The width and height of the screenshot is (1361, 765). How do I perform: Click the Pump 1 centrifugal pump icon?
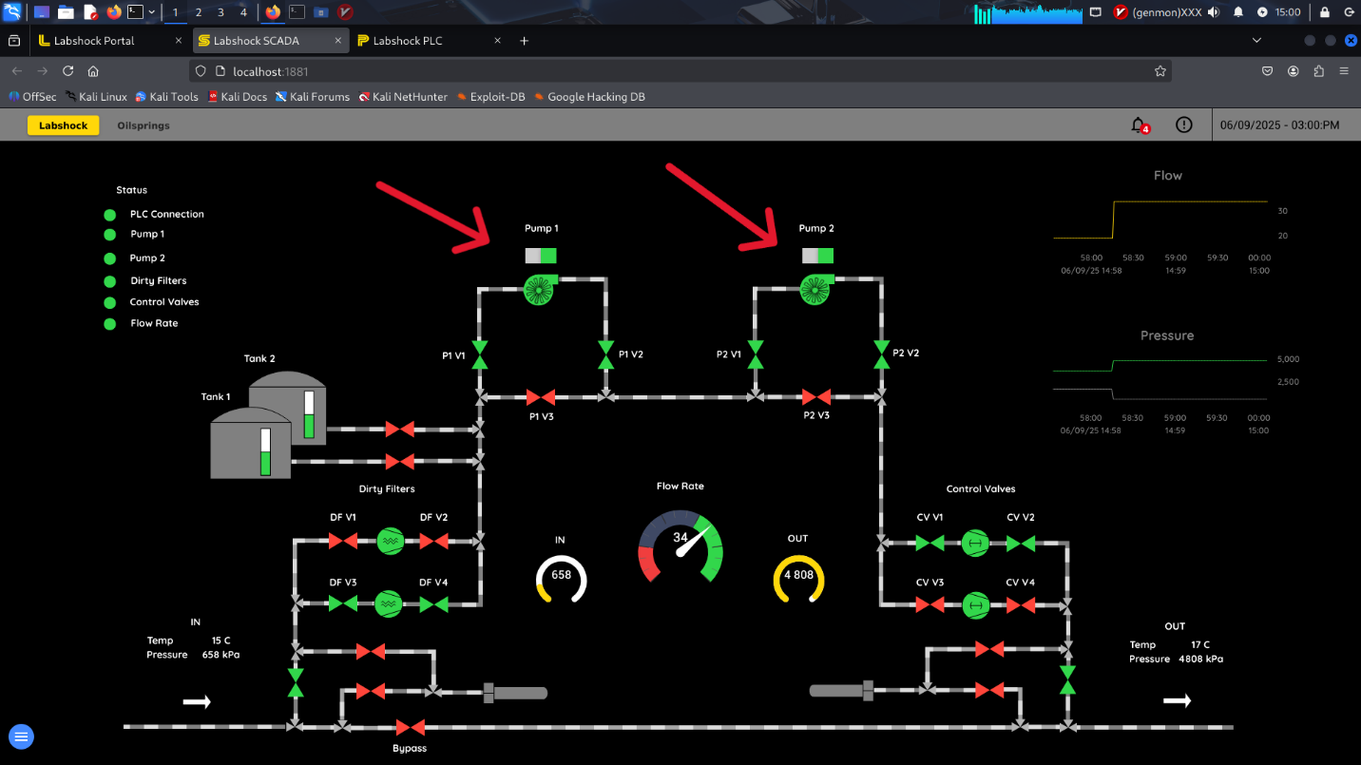tap(539, 290)
